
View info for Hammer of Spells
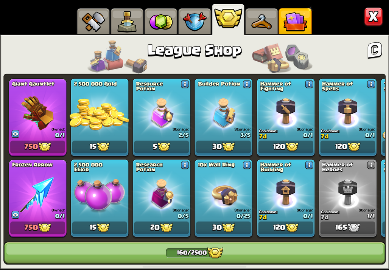[371, 84]
